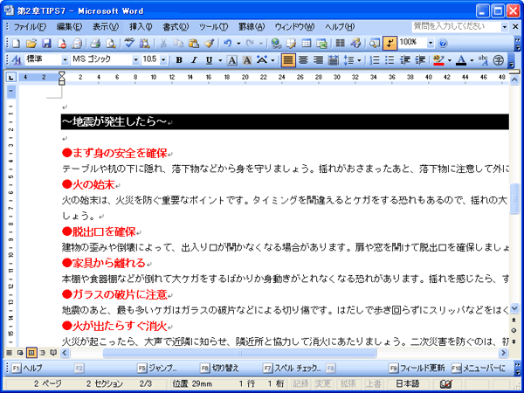Toggle Italic formatting
This screenshot has height=393, width=524.
pos(194,60)
